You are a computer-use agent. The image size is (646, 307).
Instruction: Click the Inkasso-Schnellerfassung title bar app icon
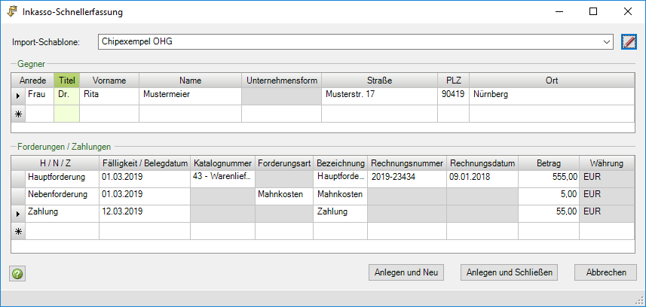click(13, 12)
